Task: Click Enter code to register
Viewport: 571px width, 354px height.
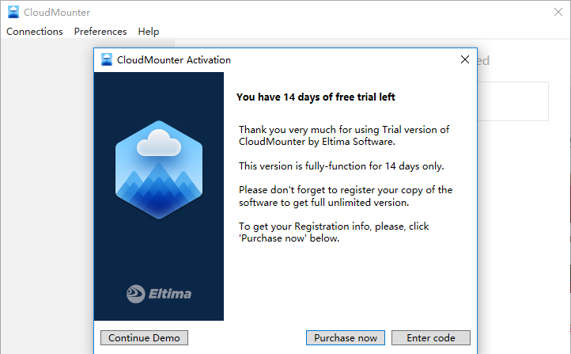Action: point(431,338)
